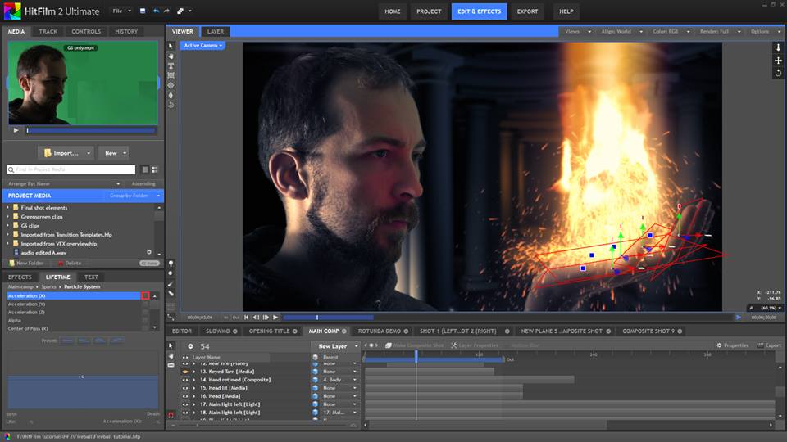Expand the 13. Keyed Tarn layer

click(194, 372)
